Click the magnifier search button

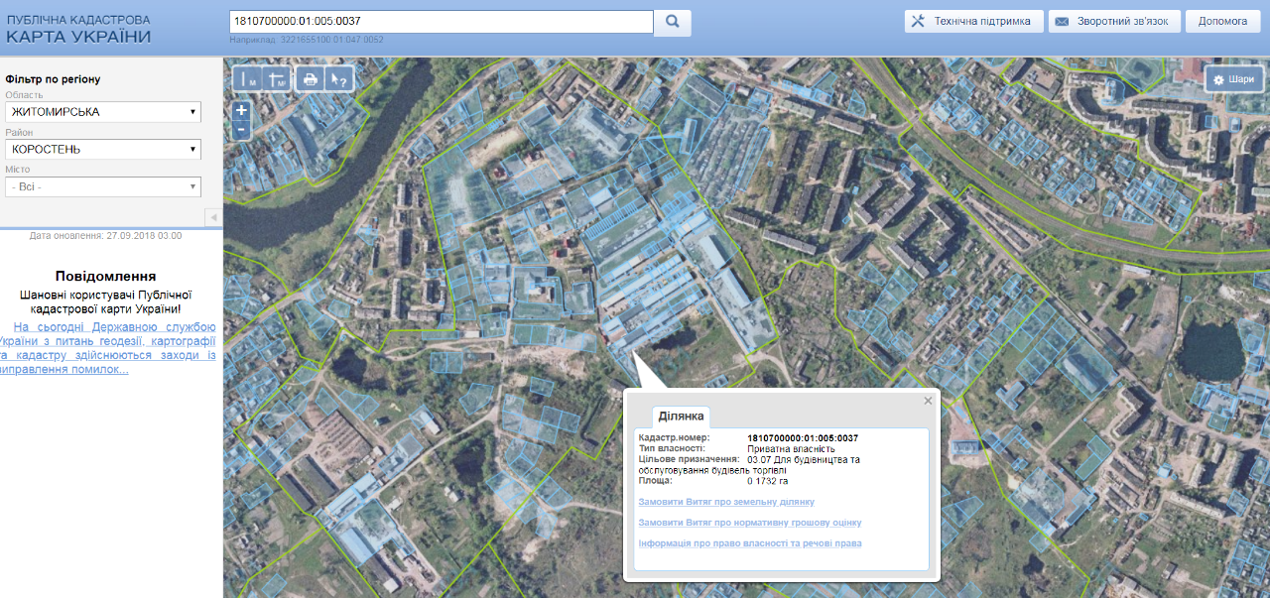[672, 22]
